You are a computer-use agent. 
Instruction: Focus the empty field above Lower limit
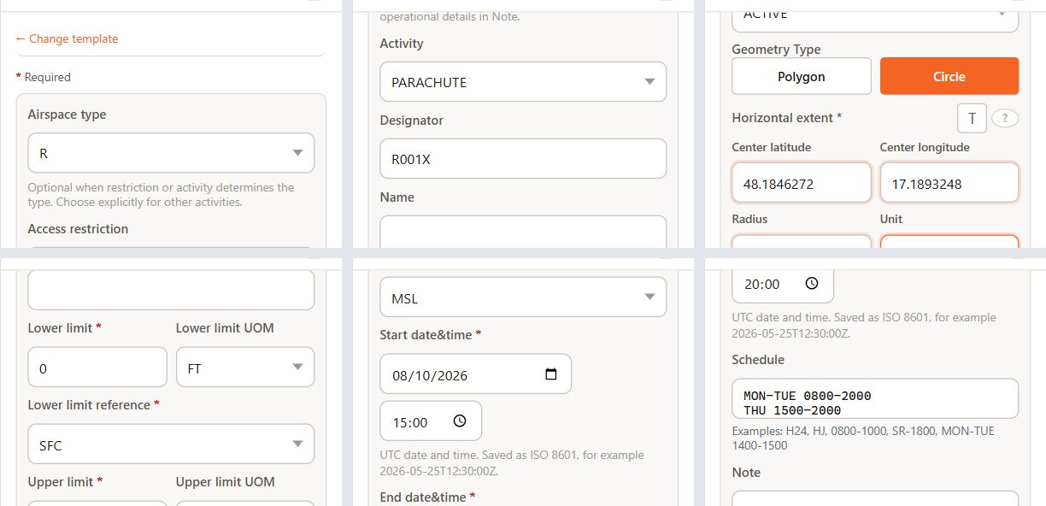(171, 291)
